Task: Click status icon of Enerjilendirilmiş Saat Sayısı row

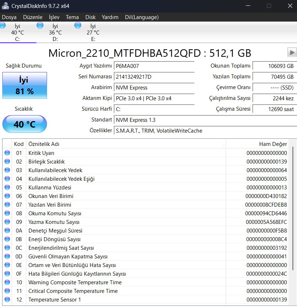Action: [x=7, y=248]
